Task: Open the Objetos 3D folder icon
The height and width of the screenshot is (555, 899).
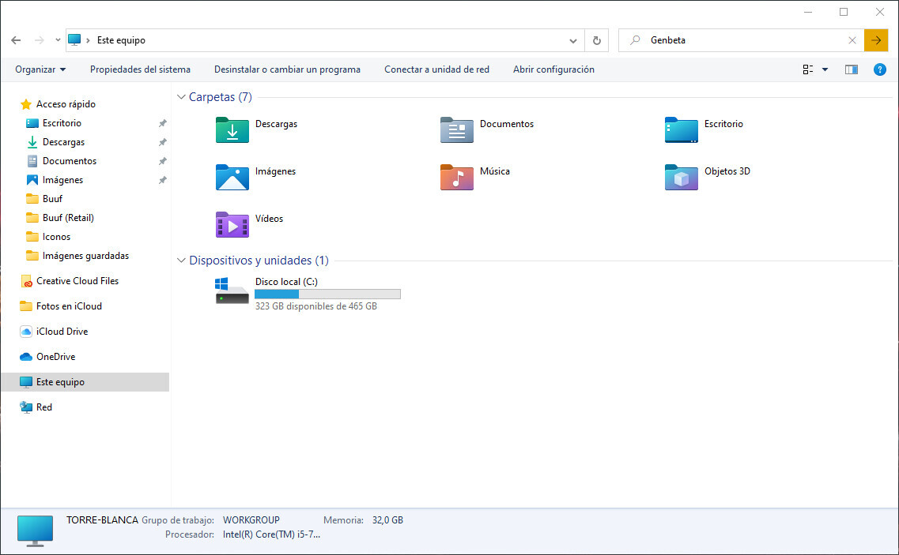Action: [x=681, y=178]
